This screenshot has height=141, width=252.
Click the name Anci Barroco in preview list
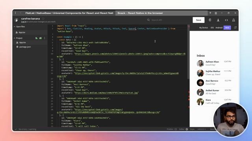tap(212, 81)
